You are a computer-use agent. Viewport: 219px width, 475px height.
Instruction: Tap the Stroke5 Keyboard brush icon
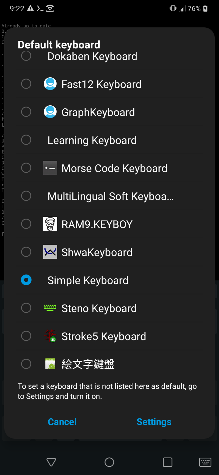point(50,336)
